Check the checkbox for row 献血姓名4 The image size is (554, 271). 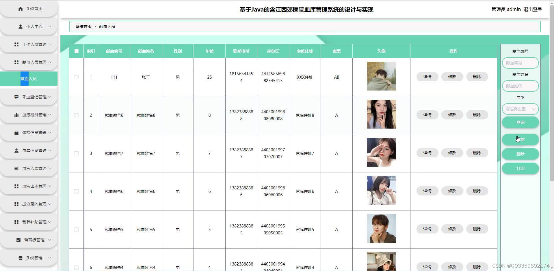77,268
